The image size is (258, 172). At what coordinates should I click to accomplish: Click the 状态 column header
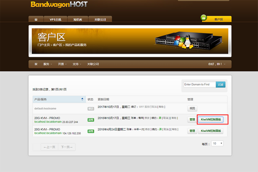coord(90,99)
